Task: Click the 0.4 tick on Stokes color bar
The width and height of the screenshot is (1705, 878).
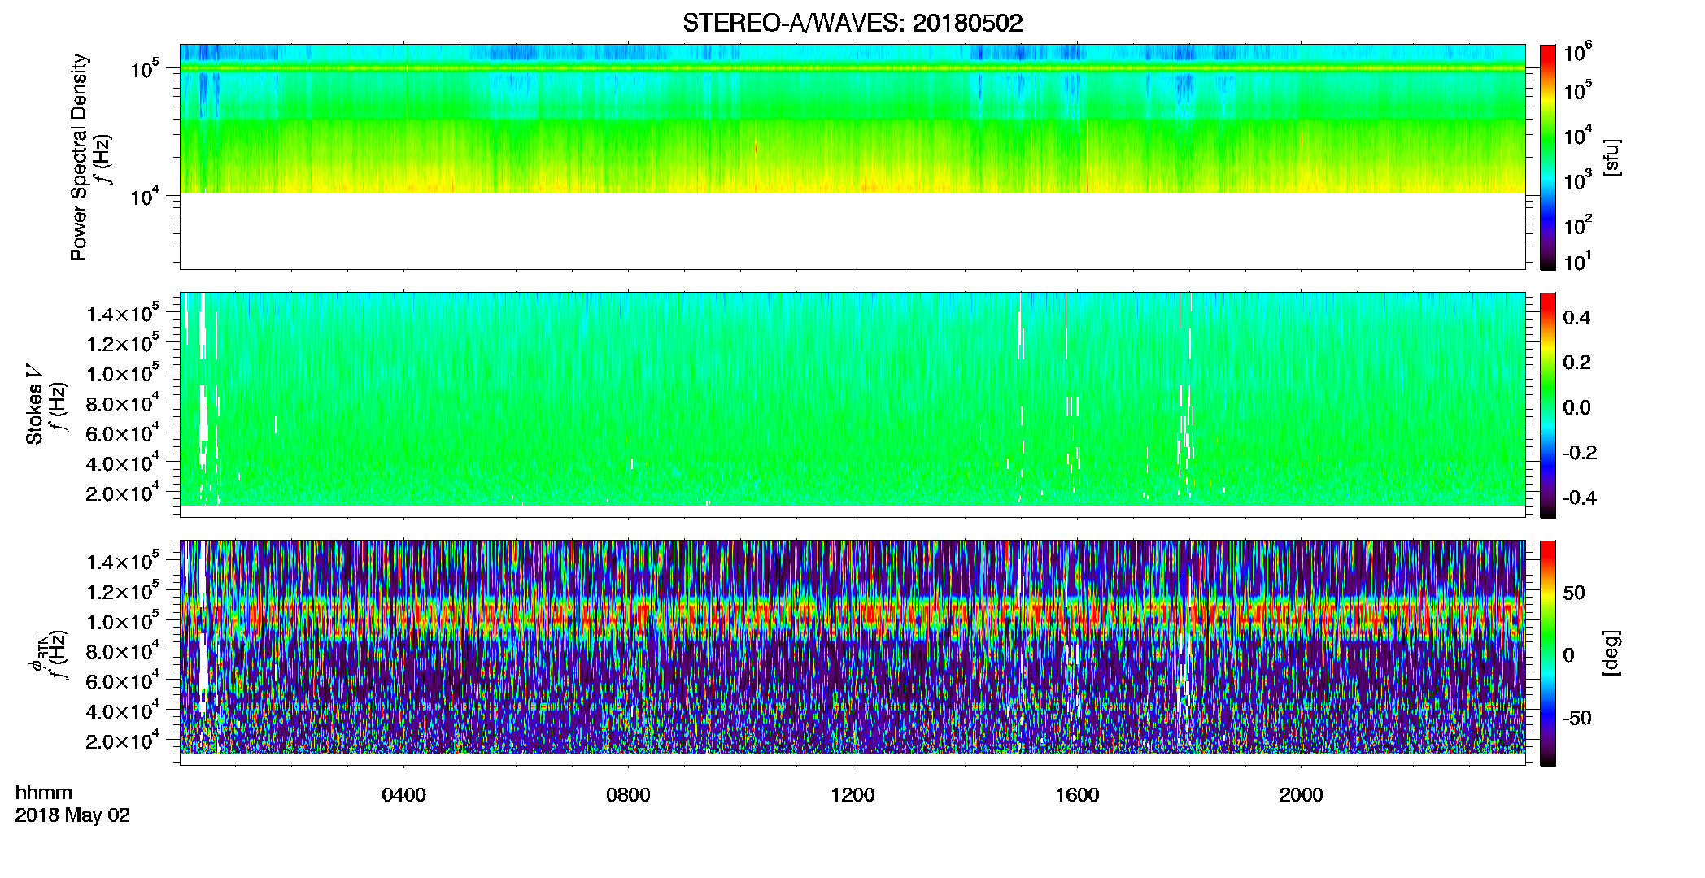Action: [x=1576, y=318]
